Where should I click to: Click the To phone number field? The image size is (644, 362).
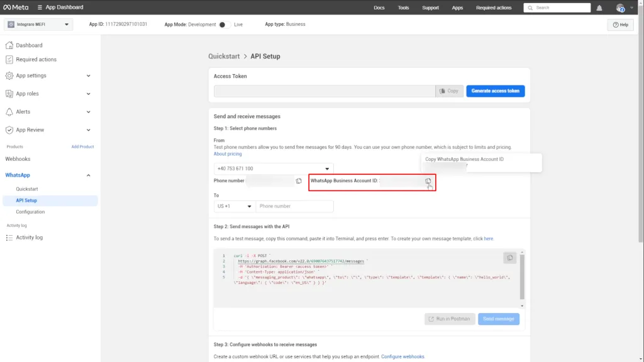tap(294, 206)
